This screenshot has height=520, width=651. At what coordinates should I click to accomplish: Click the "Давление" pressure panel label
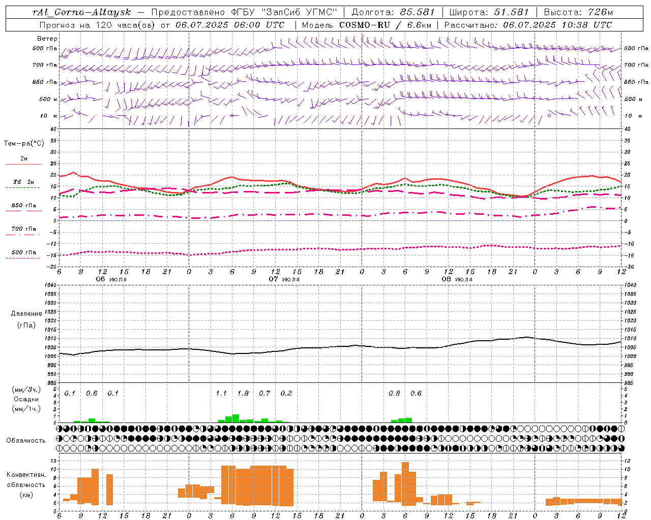pos(25,314)
